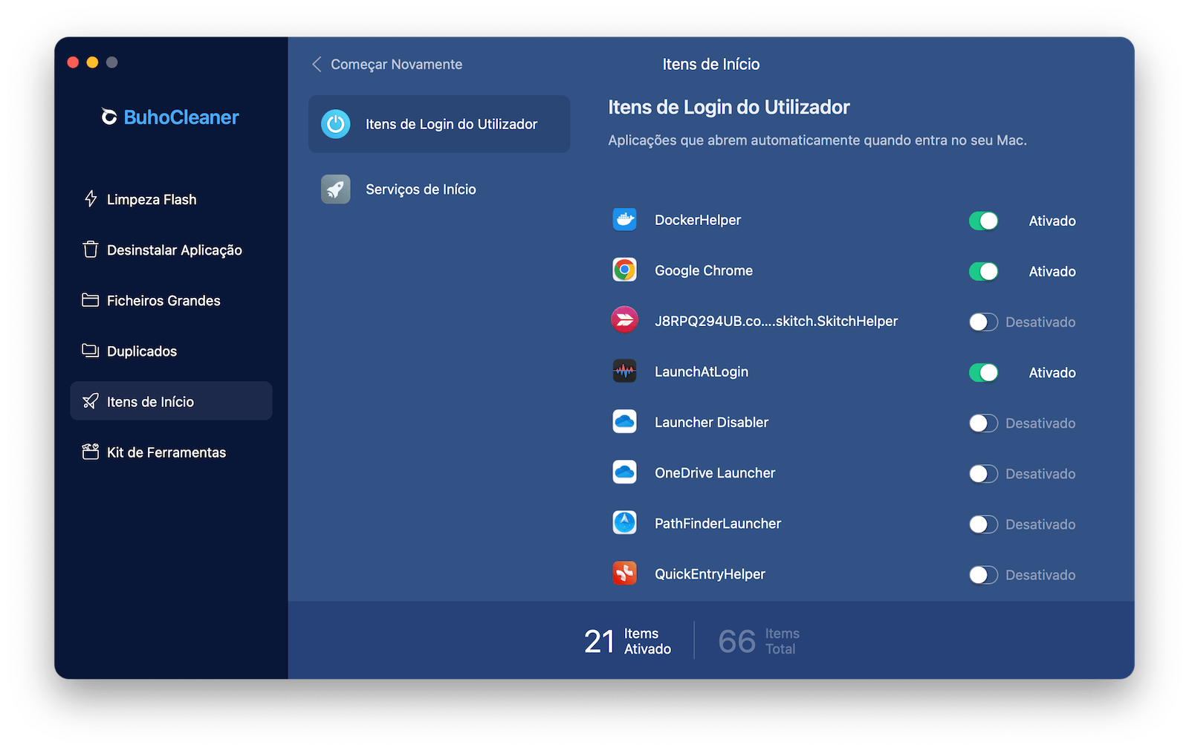Click the Ficheiros Grandes folder icon
This screenshot has height=751, width=1189.
click(x=91, y=300)
